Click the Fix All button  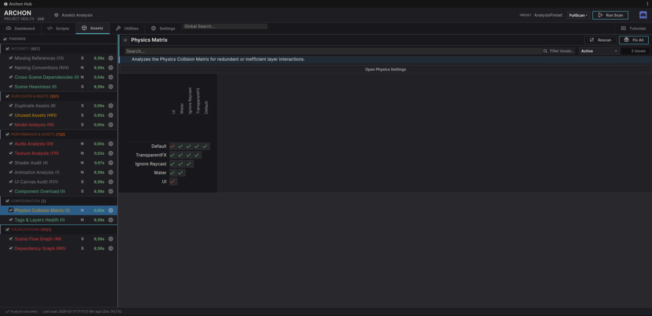click(x=634, y=40)
